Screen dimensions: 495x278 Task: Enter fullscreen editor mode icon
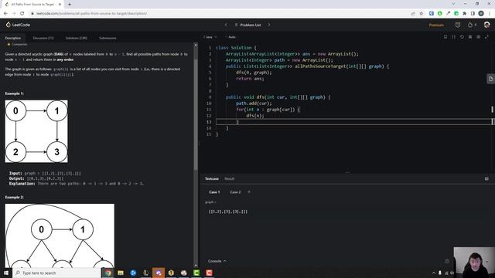[x=486, y=37]
